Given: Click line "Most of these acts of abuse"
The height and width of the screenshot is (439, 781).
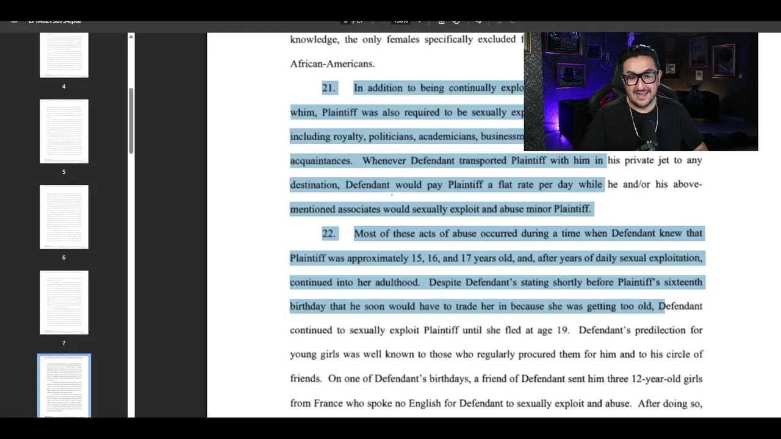Looking at the screenshot, I should 528,234.
